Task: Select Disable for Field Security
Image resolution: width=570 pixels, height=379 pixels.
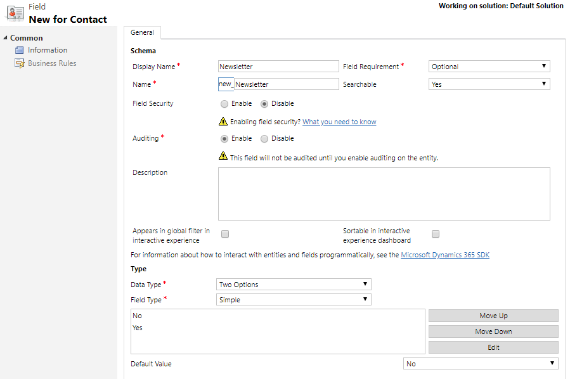Action: pos(264,104)
